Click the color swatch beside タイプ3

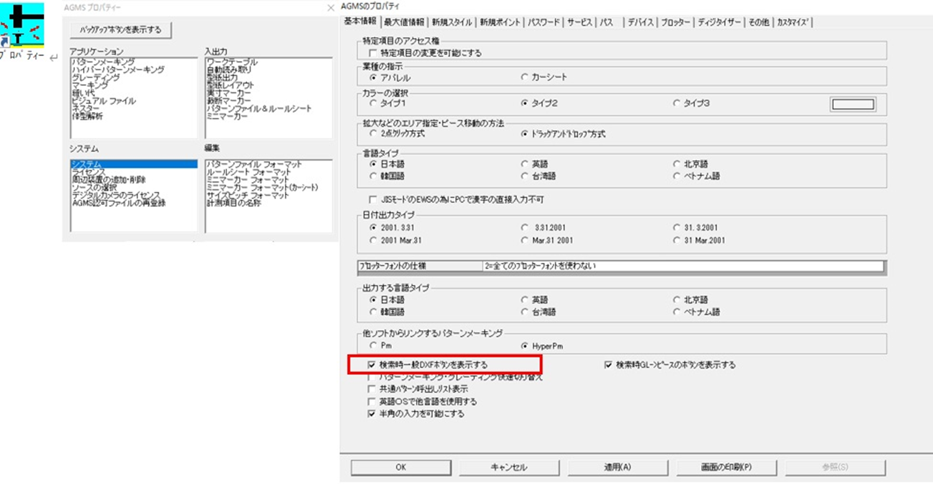pos(853,105)
